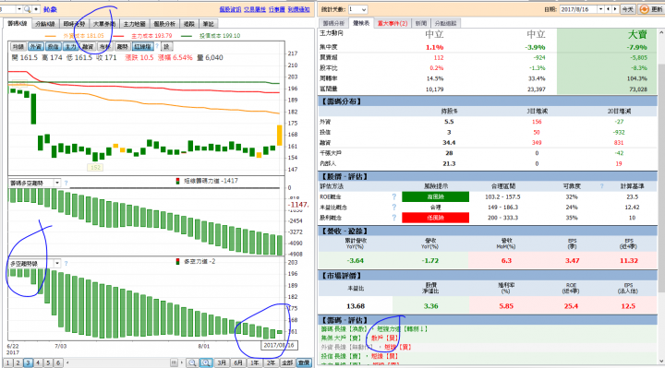Click help icon beside 多空趨勢線 dropdown
Screen dimensions: 665x368
click(x=66, y=264)
